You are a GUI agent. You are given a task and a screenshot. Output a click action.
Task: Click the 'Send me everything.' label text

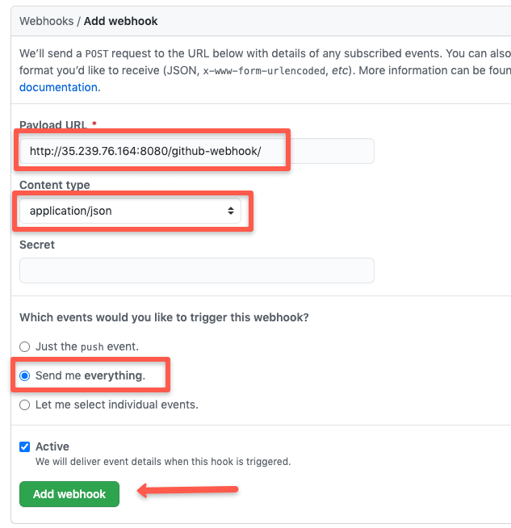click(90, 375)
